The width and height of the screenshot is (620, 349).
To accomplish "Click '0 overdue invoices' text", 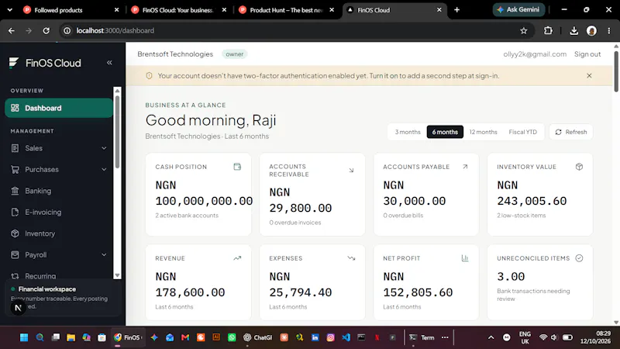I will (295, 223).
